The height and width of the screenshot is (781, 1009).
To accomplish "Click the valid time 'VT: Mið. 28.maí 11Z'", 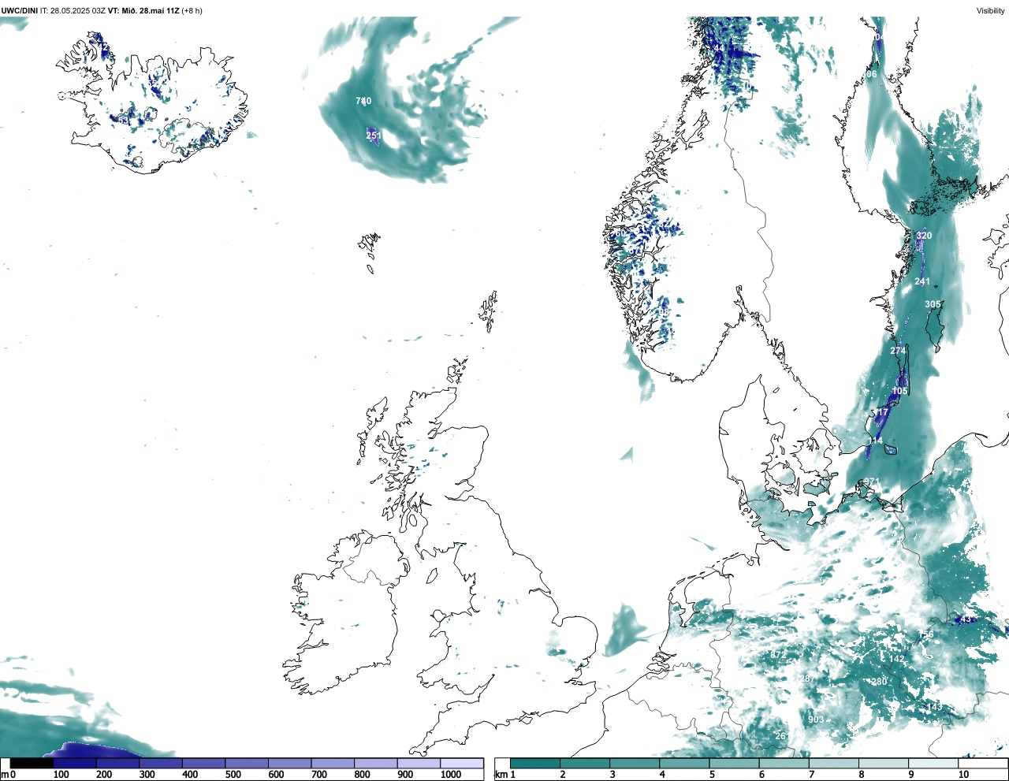I will [x=143, y=11].
